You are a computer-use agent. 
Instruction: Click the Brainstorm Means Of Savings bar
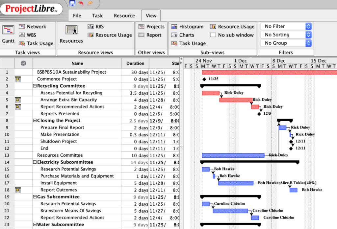[x=230, y=211]
